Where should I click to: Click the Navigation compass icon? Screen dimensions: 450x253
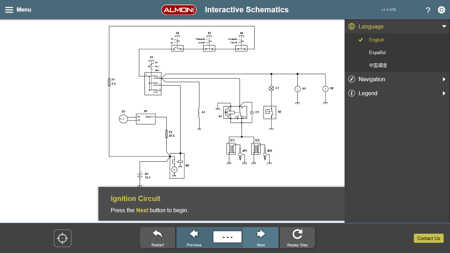pos(351,79)
